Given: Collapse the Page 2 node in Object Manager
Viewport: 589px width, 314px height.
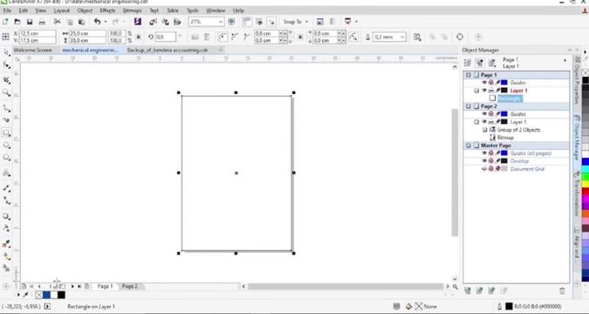Looking at the screenshot, I should (x=468, y=106).
